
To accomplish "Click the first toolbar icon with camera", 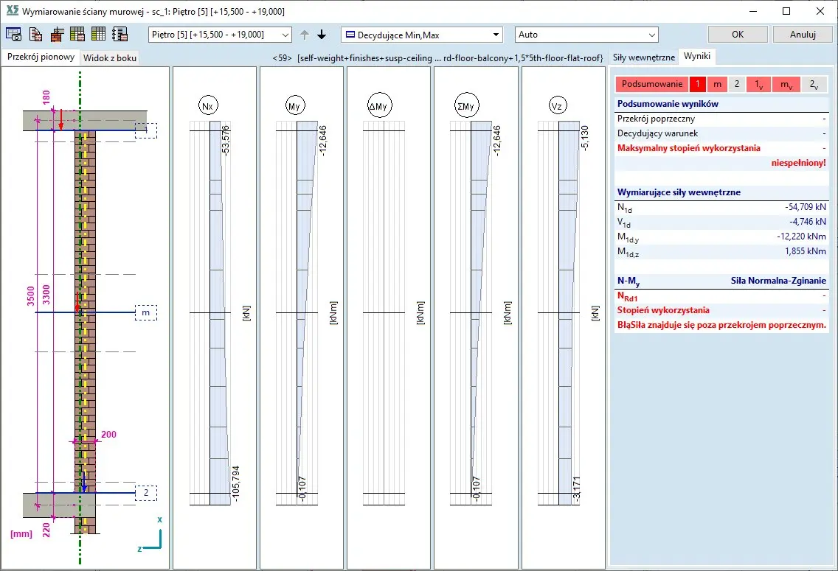I will (x=13, y=35).
